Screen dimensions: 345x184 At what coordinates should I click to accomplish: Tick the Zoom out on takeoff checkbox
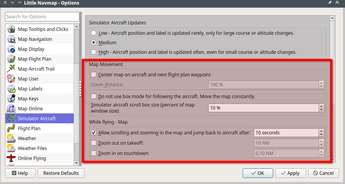coord(94,143)
